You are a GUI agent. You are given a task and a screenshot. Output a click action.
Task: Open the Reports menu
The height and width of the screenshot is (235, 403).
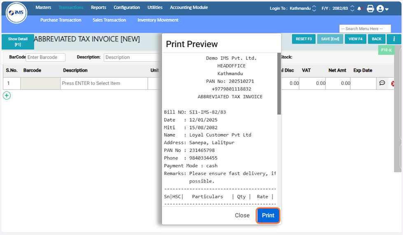[x=98, y=7]
